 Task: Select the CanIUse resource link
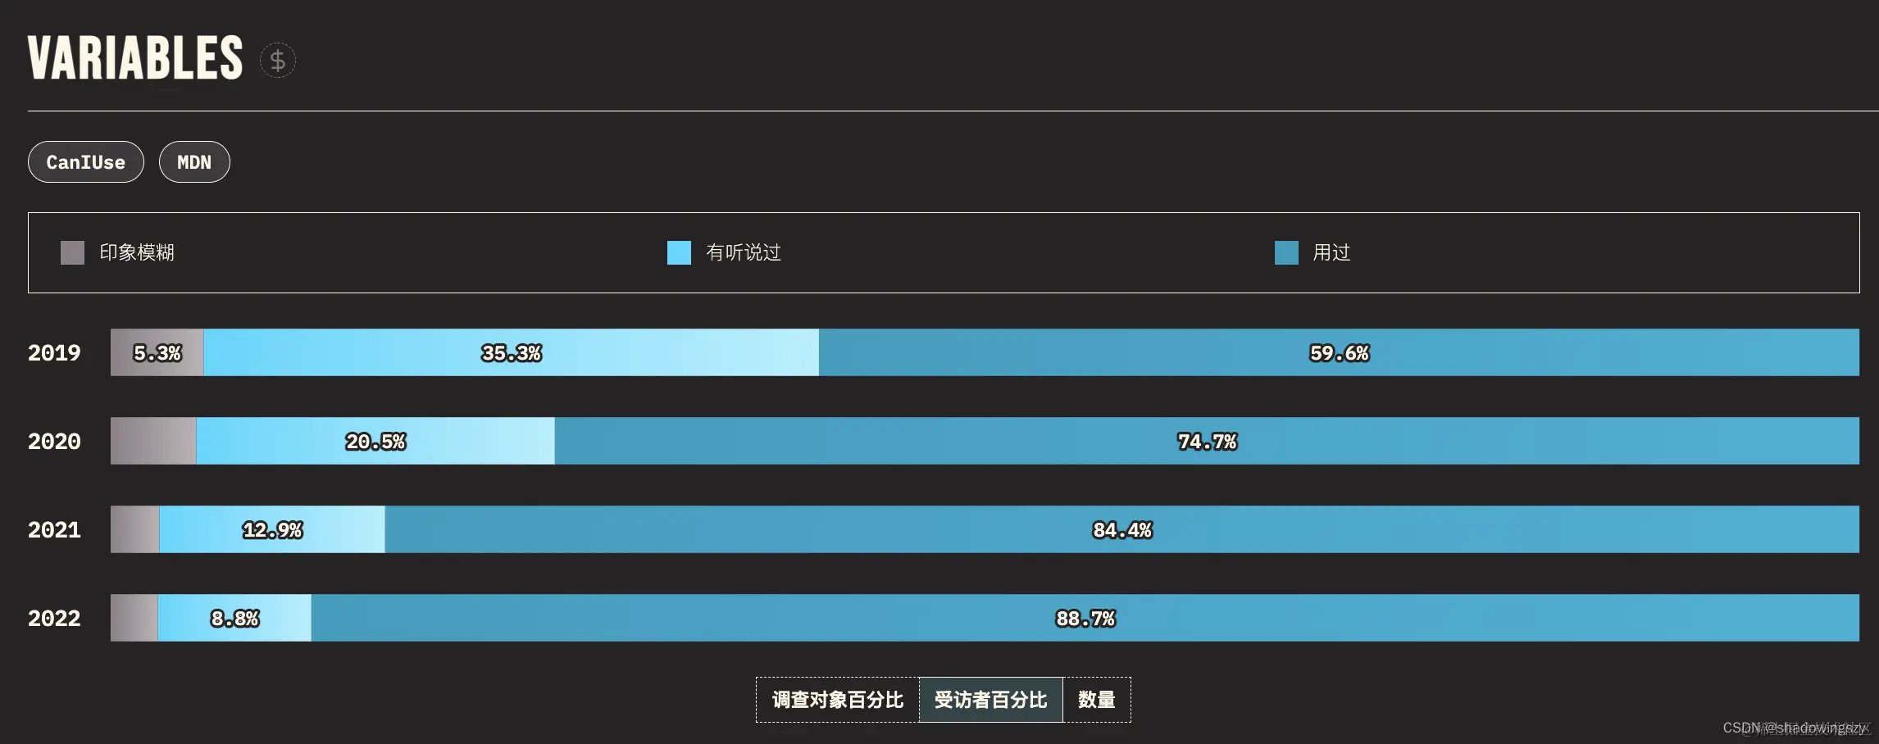pyautogui.click(x=85, y=161)
